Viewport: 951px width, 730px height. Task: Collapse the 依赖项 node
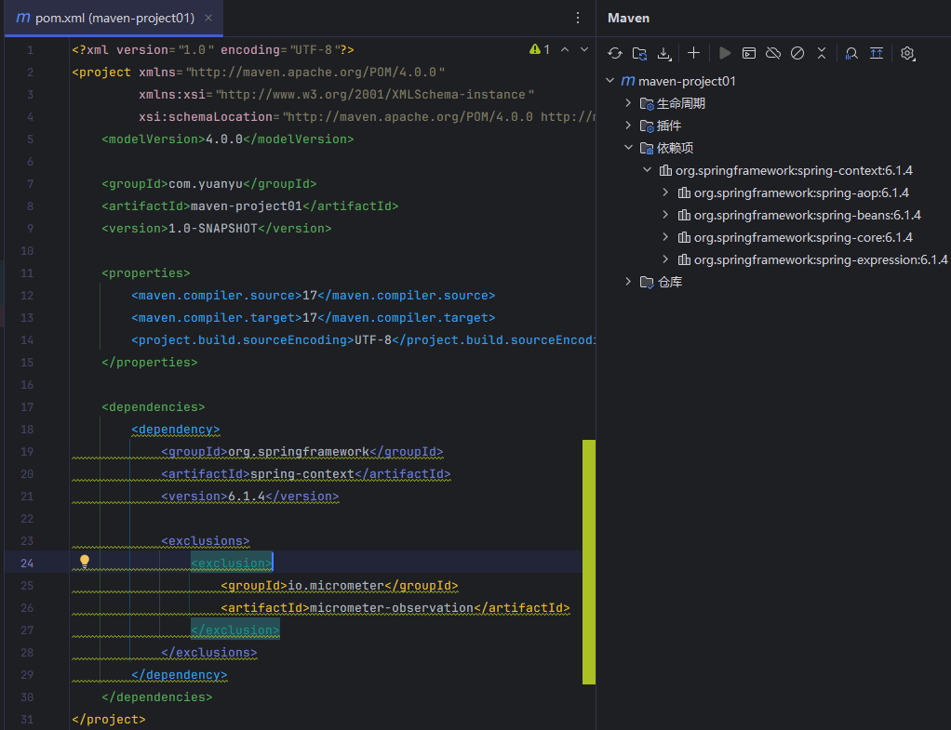pyautogui.click(x=629, y=148)
